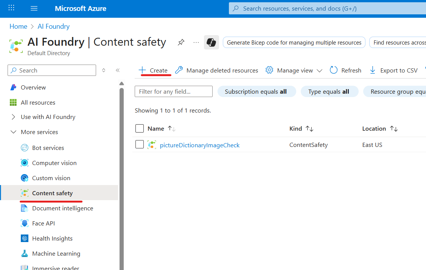
Task: Collapse the sidebar with double chevron
Action: click(x=118, y=70)
